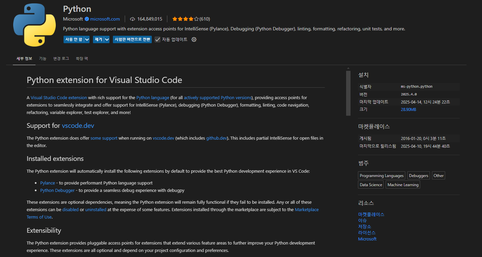Click the readme vertical scrollbar thumb
Viewport: 482px width, 257px height.
click(x=348, y=93)
